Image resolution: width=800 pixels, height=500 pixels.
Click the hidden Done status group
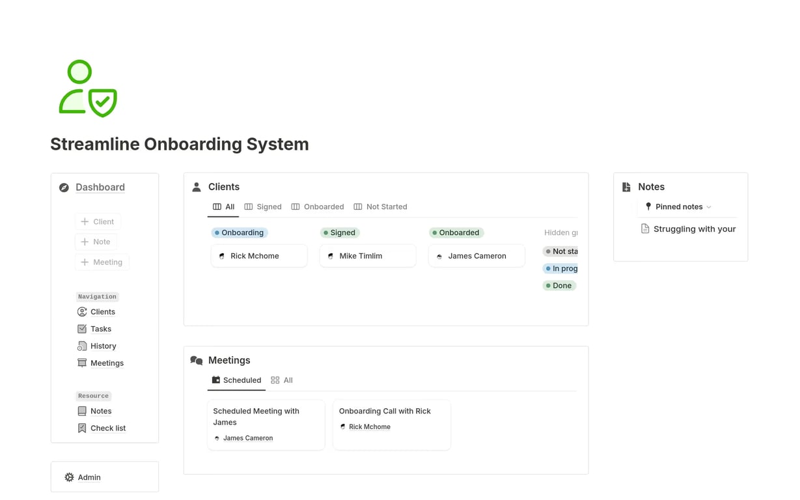tap(559, 286)
